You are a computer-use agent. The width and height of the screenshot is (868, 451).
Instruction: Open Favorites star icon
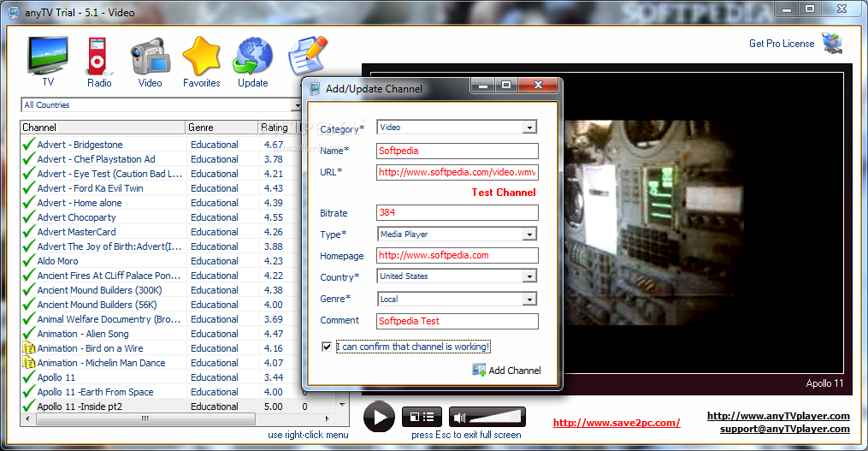pos(202,56)
